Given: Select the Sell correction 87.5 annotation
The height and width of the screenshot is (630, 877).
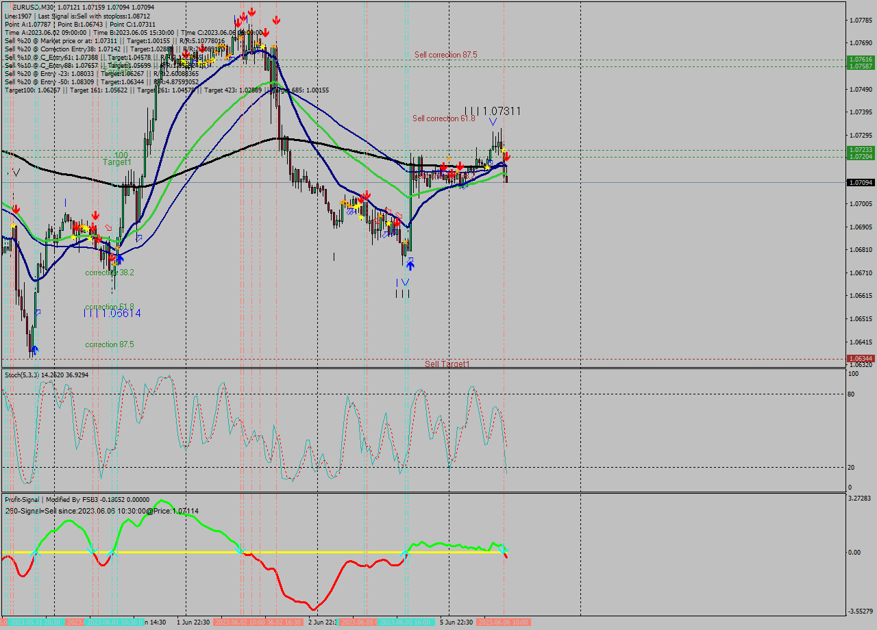Looking at the screenshot, I should point(445,54).
